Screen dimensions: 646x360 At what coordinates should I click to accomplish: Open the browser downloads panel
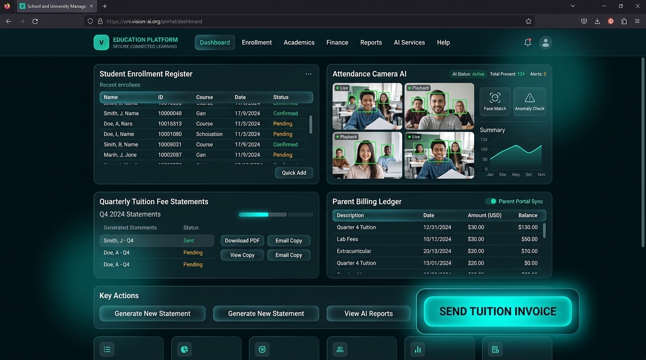(597, 21)
